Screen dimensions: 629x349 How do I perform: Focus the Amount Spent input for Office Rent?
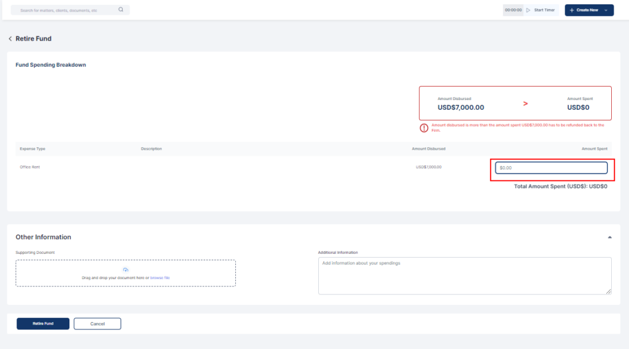coord(551,167)
